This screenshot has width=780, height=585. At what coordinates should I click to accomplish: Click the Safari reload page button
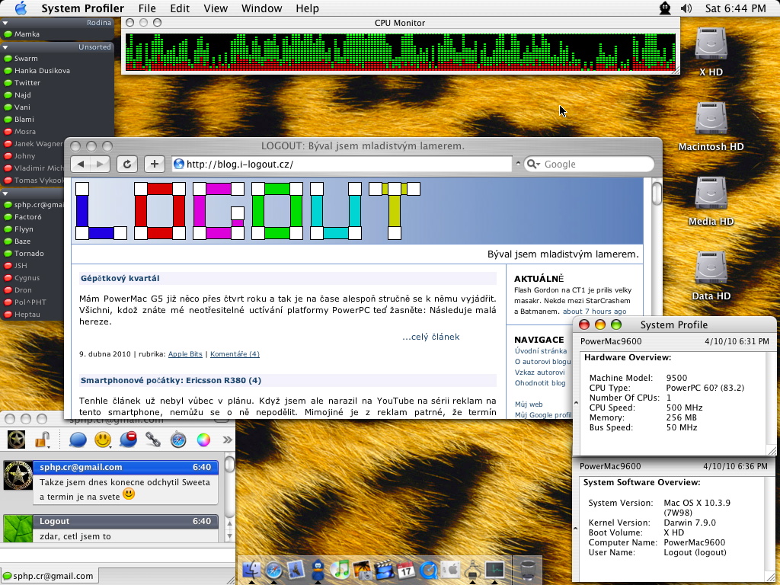point(126,164)
